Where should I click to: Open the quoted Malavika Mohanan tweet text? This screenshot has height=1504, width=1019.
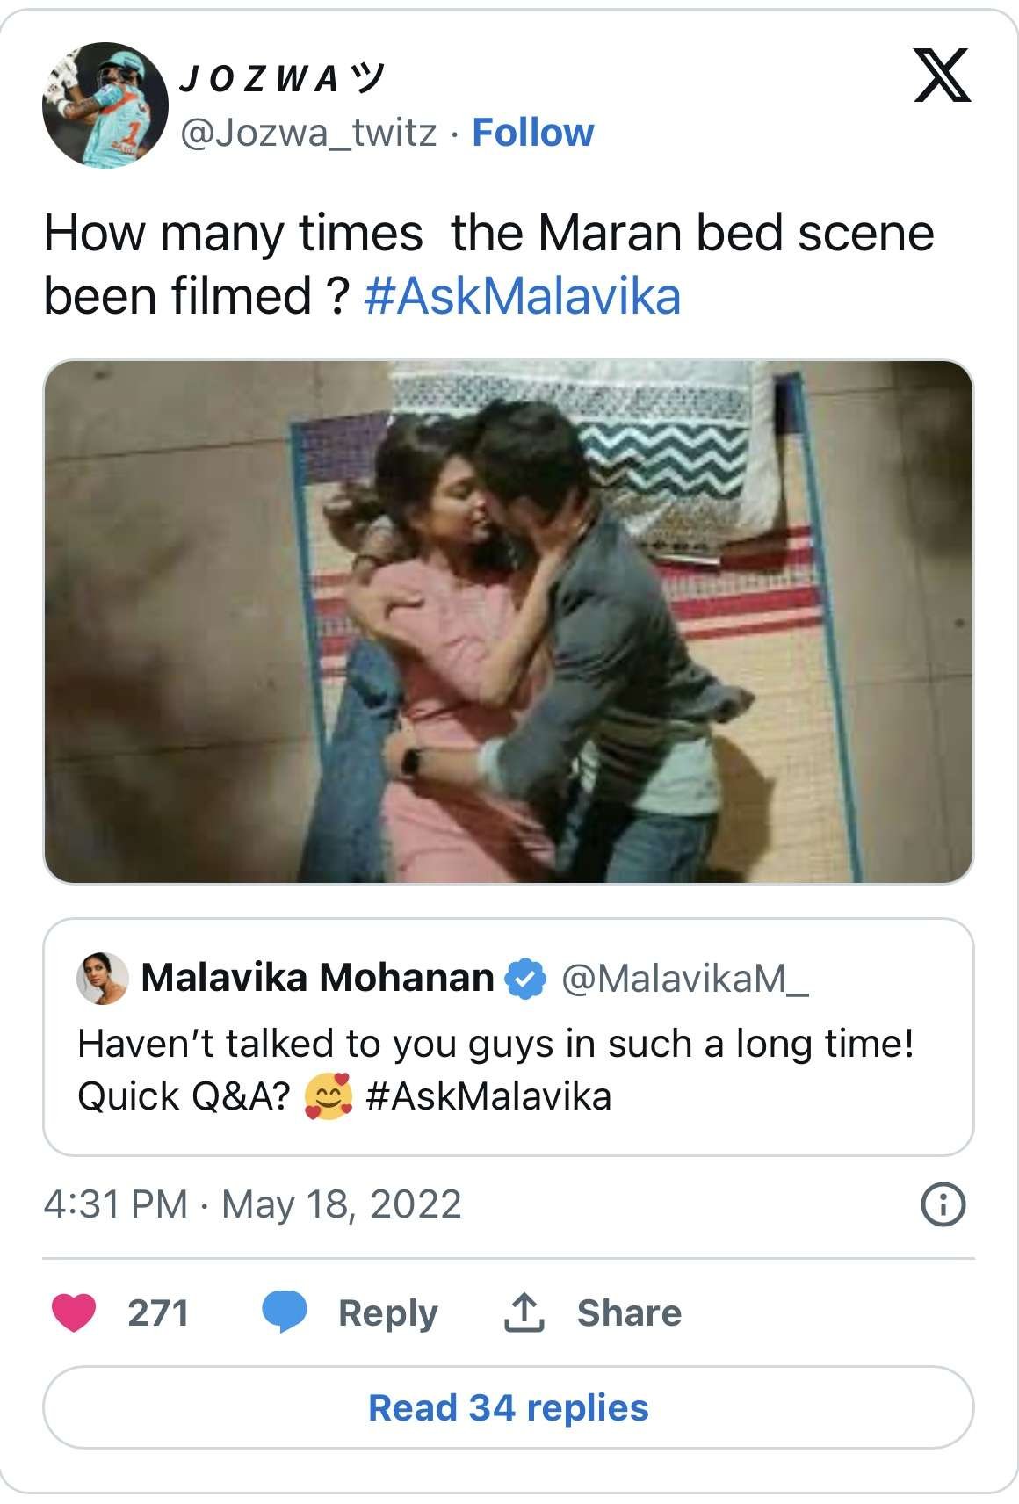[x=496, y=1069]
